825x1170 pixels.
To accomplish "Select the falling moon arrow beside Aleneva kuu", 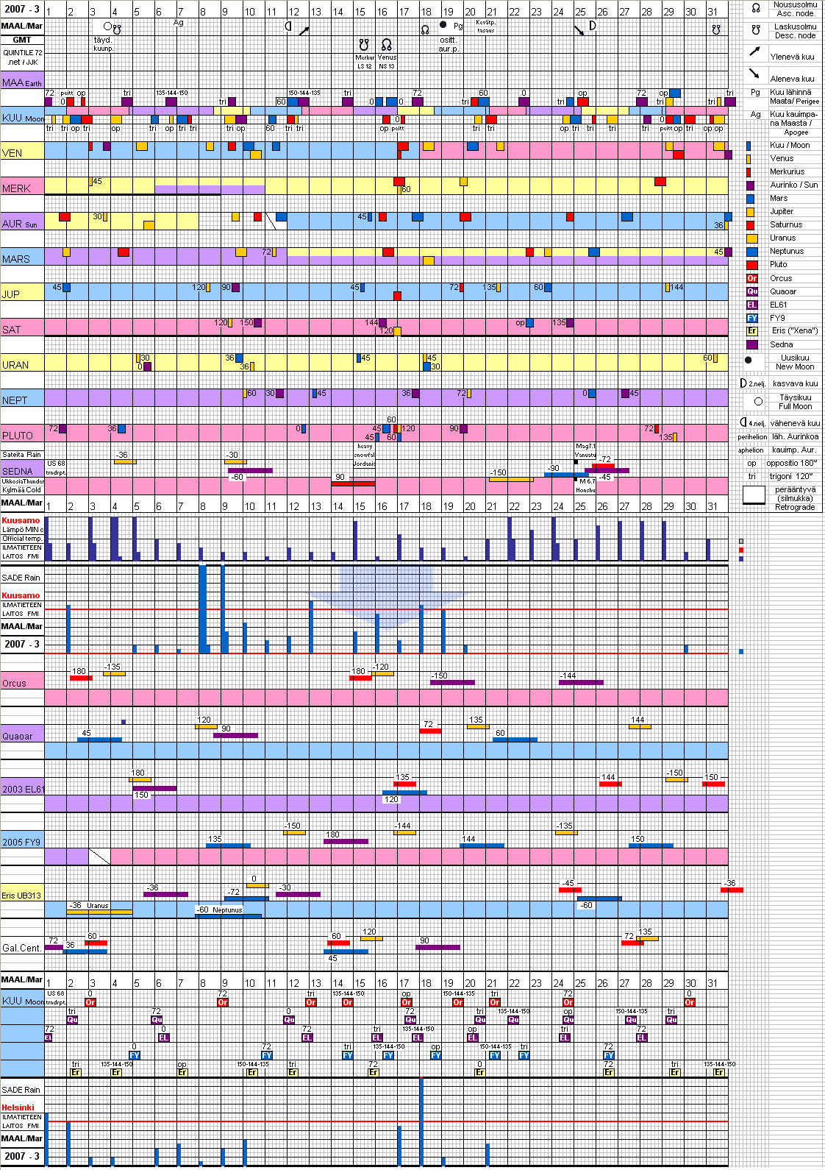I will tap(754, 74).
